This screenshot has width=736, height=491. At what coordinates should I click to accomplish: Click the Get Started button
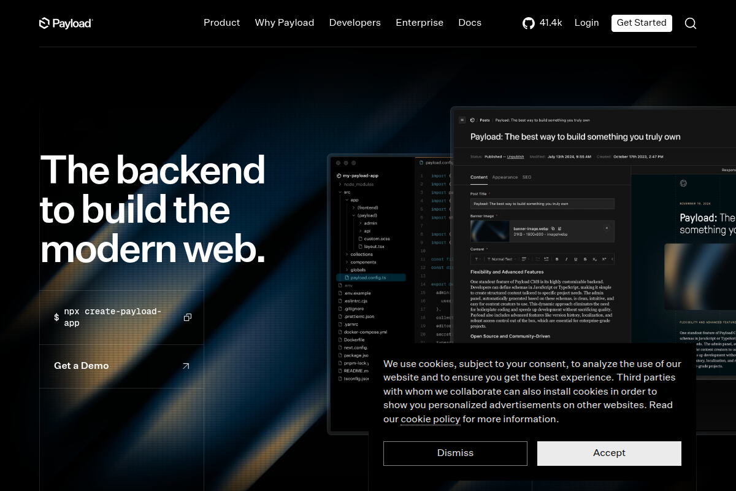(x=642, y=23)
